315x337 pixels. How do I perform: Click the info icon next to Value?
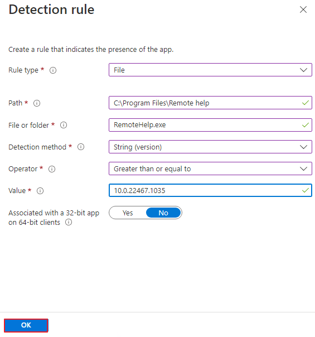pos(40,191)
